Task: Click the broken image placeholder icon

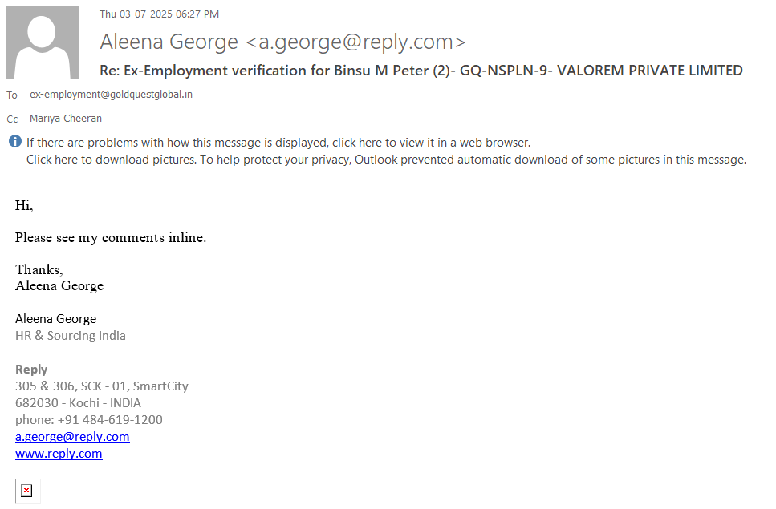Action: pyautogui.click(x=26, y=491)
